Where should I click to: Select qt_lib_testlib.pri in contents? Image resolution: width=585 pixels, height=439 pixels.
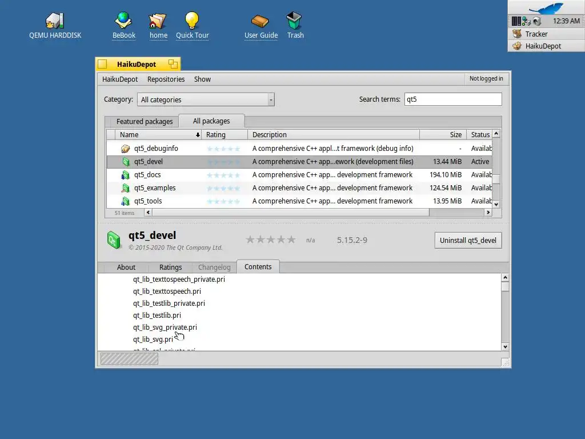pyautogui.click(x=157, y=315)
